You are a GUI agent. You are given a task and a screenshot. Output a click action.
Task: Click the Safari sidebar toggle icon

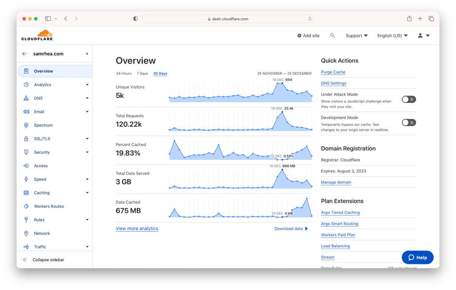pyautogui.click(x=48, y=19)
